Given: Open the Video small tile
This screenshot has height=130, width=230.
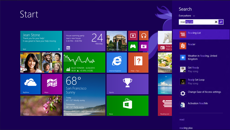Looking at the screenshot, I should (x=133, y=36).
